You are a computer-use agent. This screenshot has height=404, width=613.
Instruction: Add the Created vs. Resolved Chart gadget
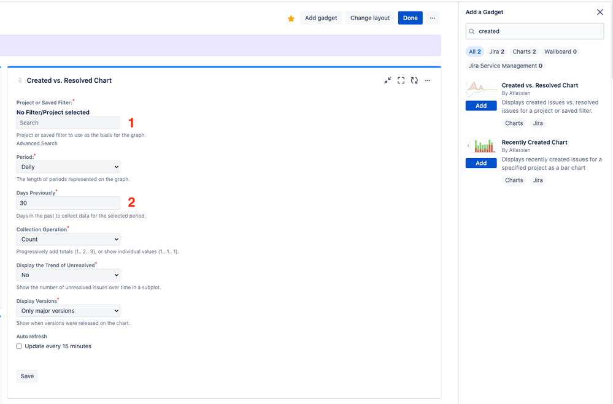click(481, 106)
